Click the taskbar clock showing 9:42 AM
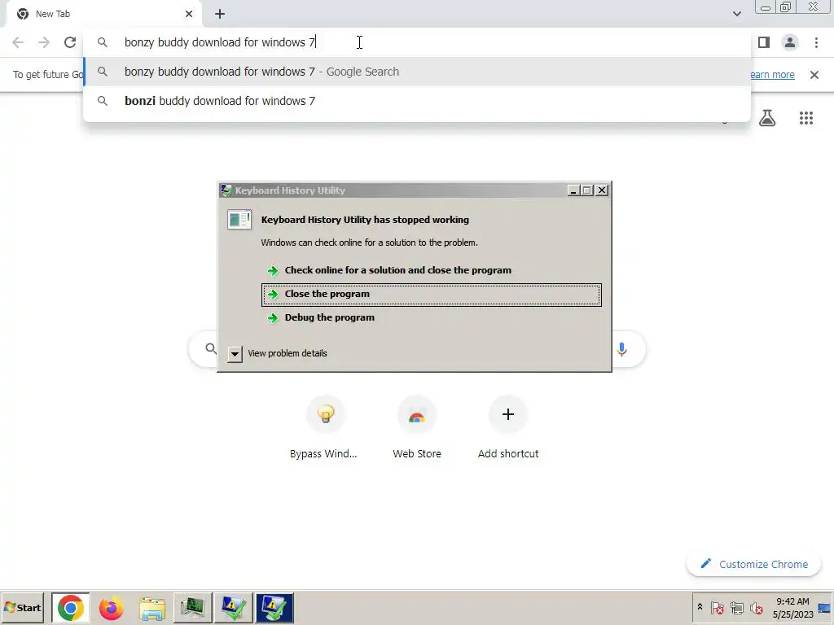 [x=792, y=608]
